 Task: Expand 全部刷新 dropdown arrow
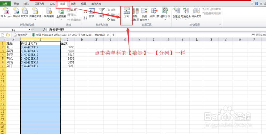tap(61, 20)
